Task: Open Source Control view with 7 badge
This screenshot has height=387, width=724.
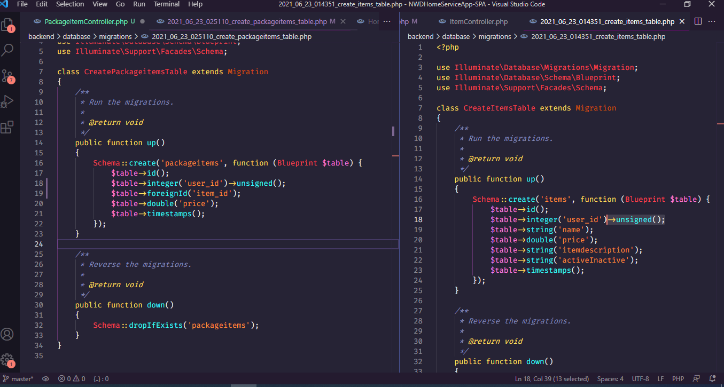Action: click(x=7, y=76)
